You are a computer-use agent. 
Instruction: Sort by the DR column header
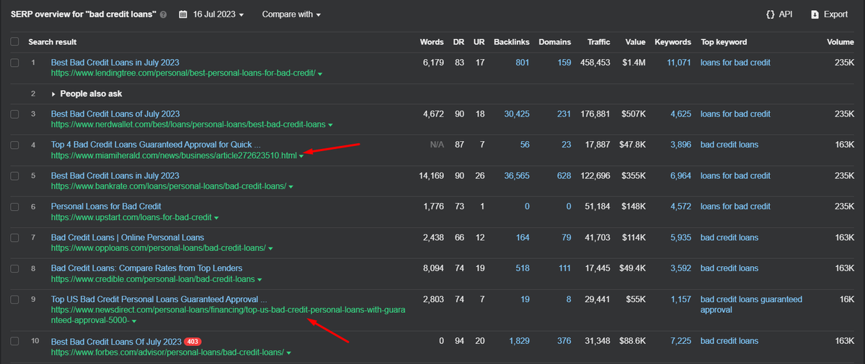point(459,42)
